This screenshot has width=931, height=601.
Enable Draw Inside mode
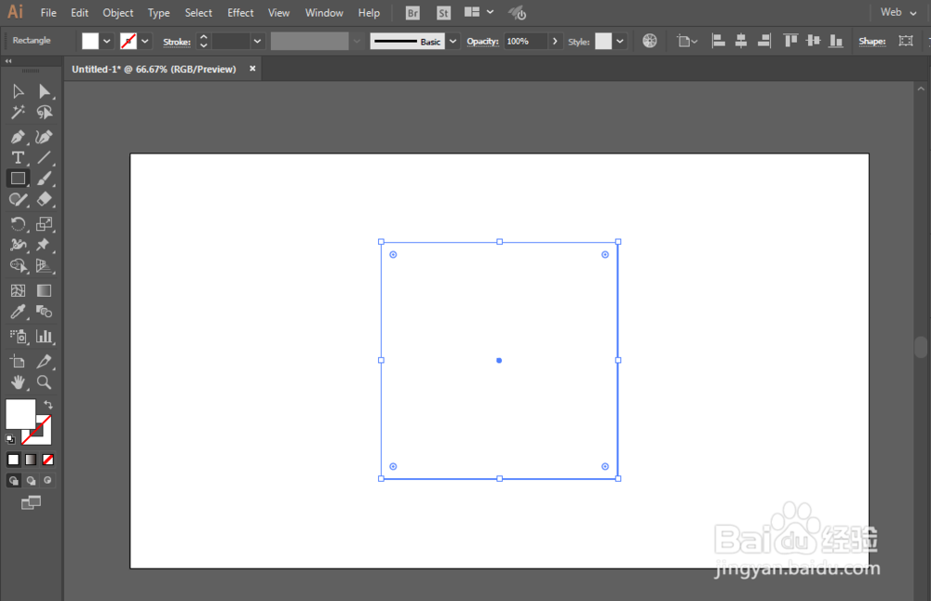click(x=48, y=481)
